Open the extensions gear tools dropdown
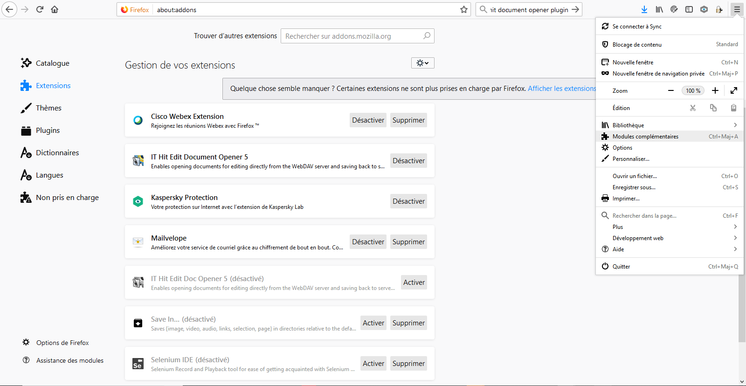 [x=423, y=63]
